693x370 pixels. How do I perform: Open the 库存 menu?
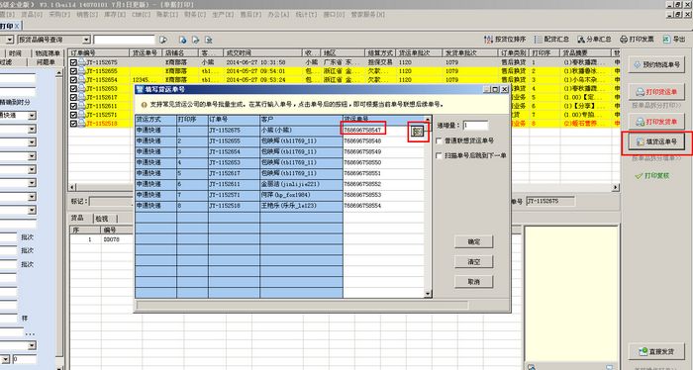click(x=115, y=15)
